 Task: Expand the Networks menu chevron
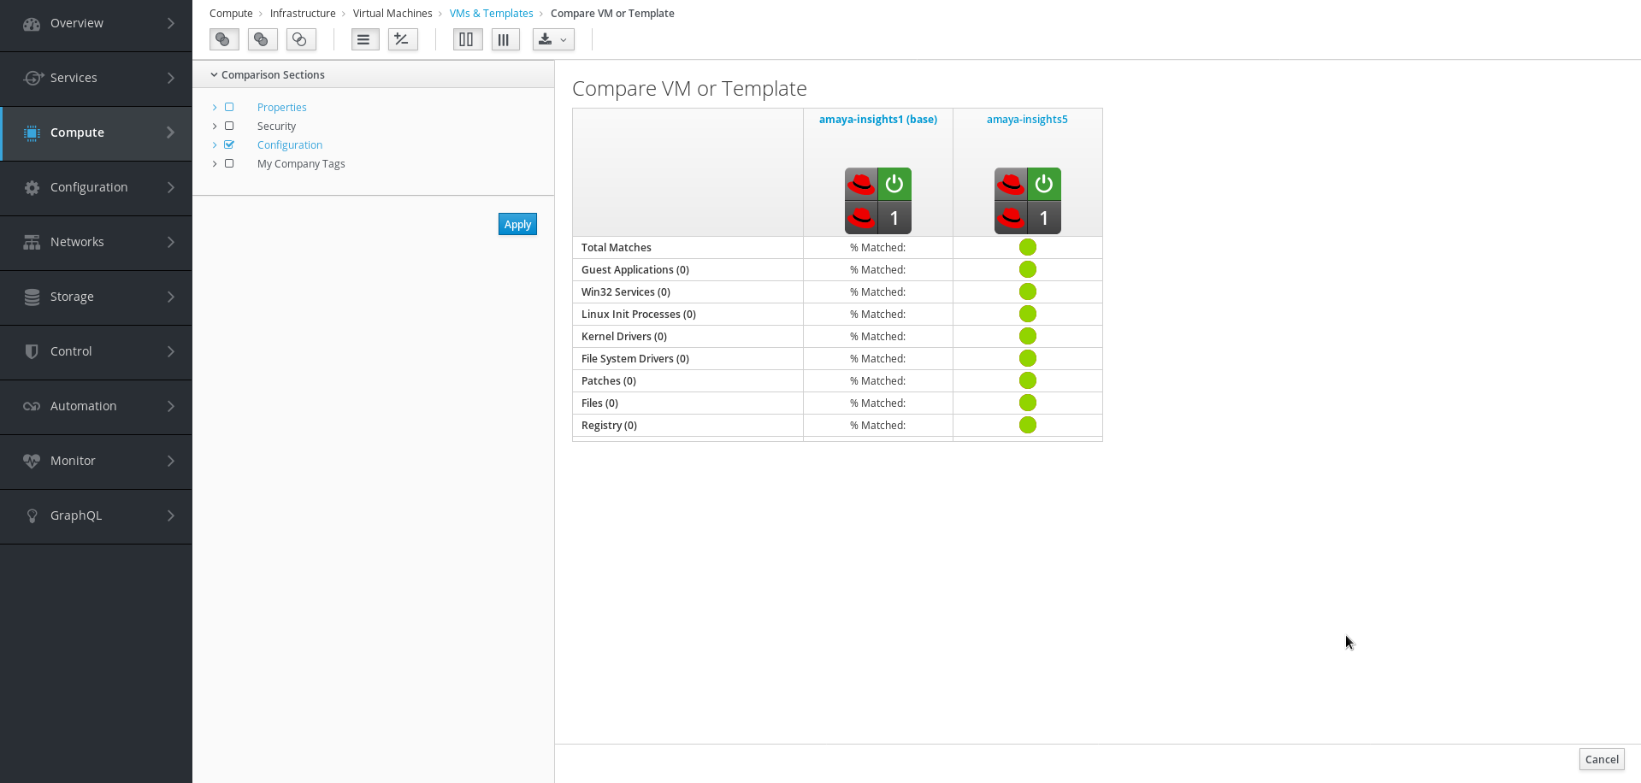[x=171, y=242]
